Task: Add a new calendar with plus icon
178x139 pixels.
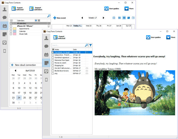Action: click(36, 20)
